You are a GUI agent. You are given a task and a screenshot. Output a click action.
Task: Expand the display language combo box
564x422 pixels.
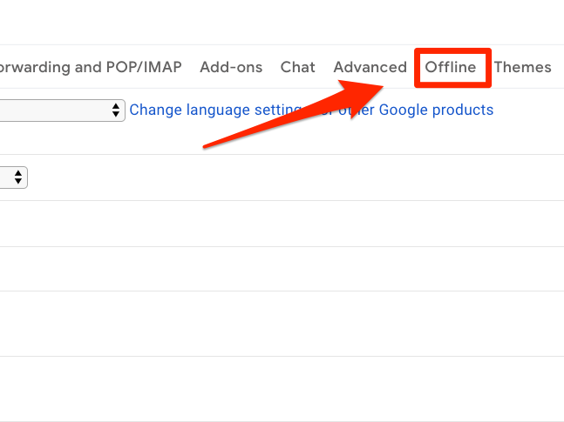61,111
